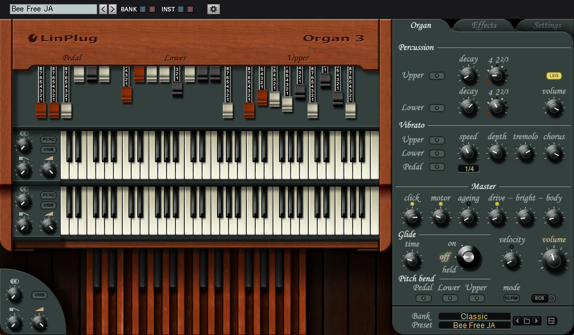Click the ageing knob
574x335 pixels.
[468, 217]
